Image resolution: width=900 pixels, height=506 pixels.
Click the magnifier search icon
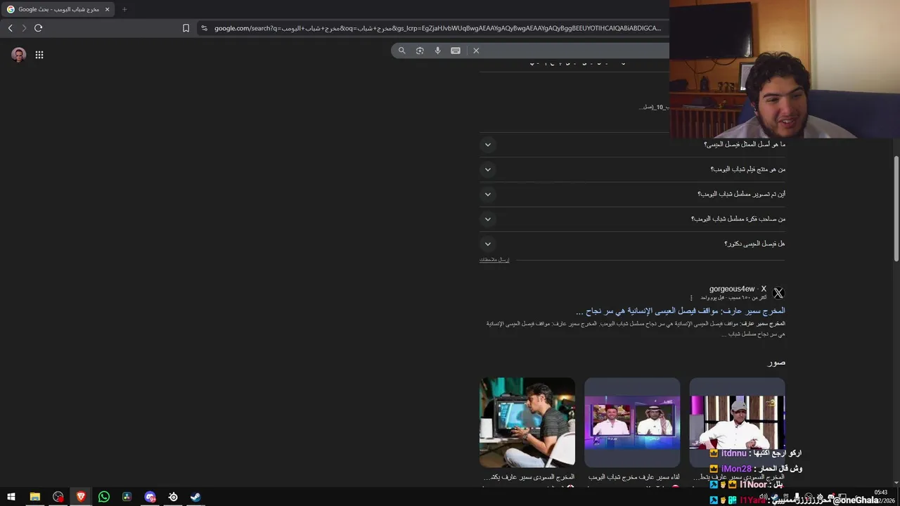[401, 51]
